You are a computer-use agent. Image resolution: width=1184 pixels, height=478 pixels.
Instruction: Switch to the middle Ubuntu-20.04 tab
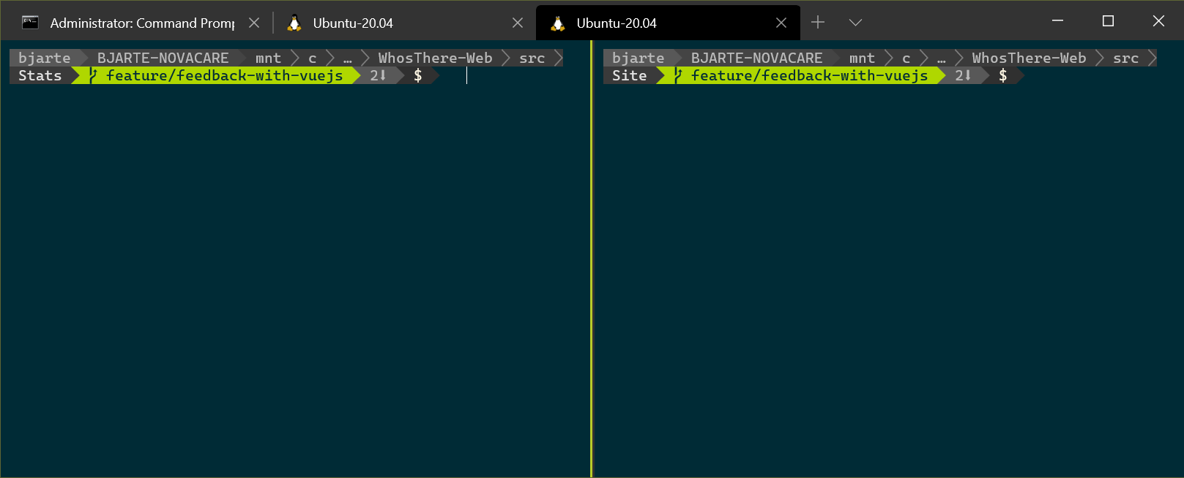(x=404, y=23)
